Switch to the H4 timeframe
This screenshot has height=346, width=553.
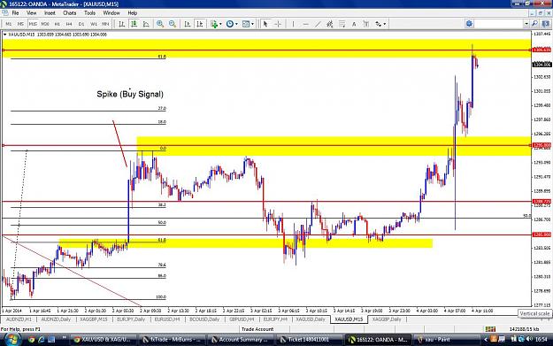(x=69, y=24)
